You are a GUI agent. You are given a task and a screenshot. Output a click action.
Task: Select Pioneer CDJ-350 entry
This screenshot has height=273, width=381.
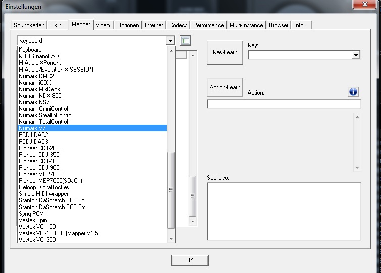tap(92, 155)
